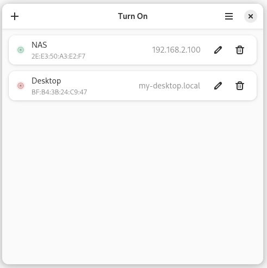Select the NAS row card

[x=133, y=50]
